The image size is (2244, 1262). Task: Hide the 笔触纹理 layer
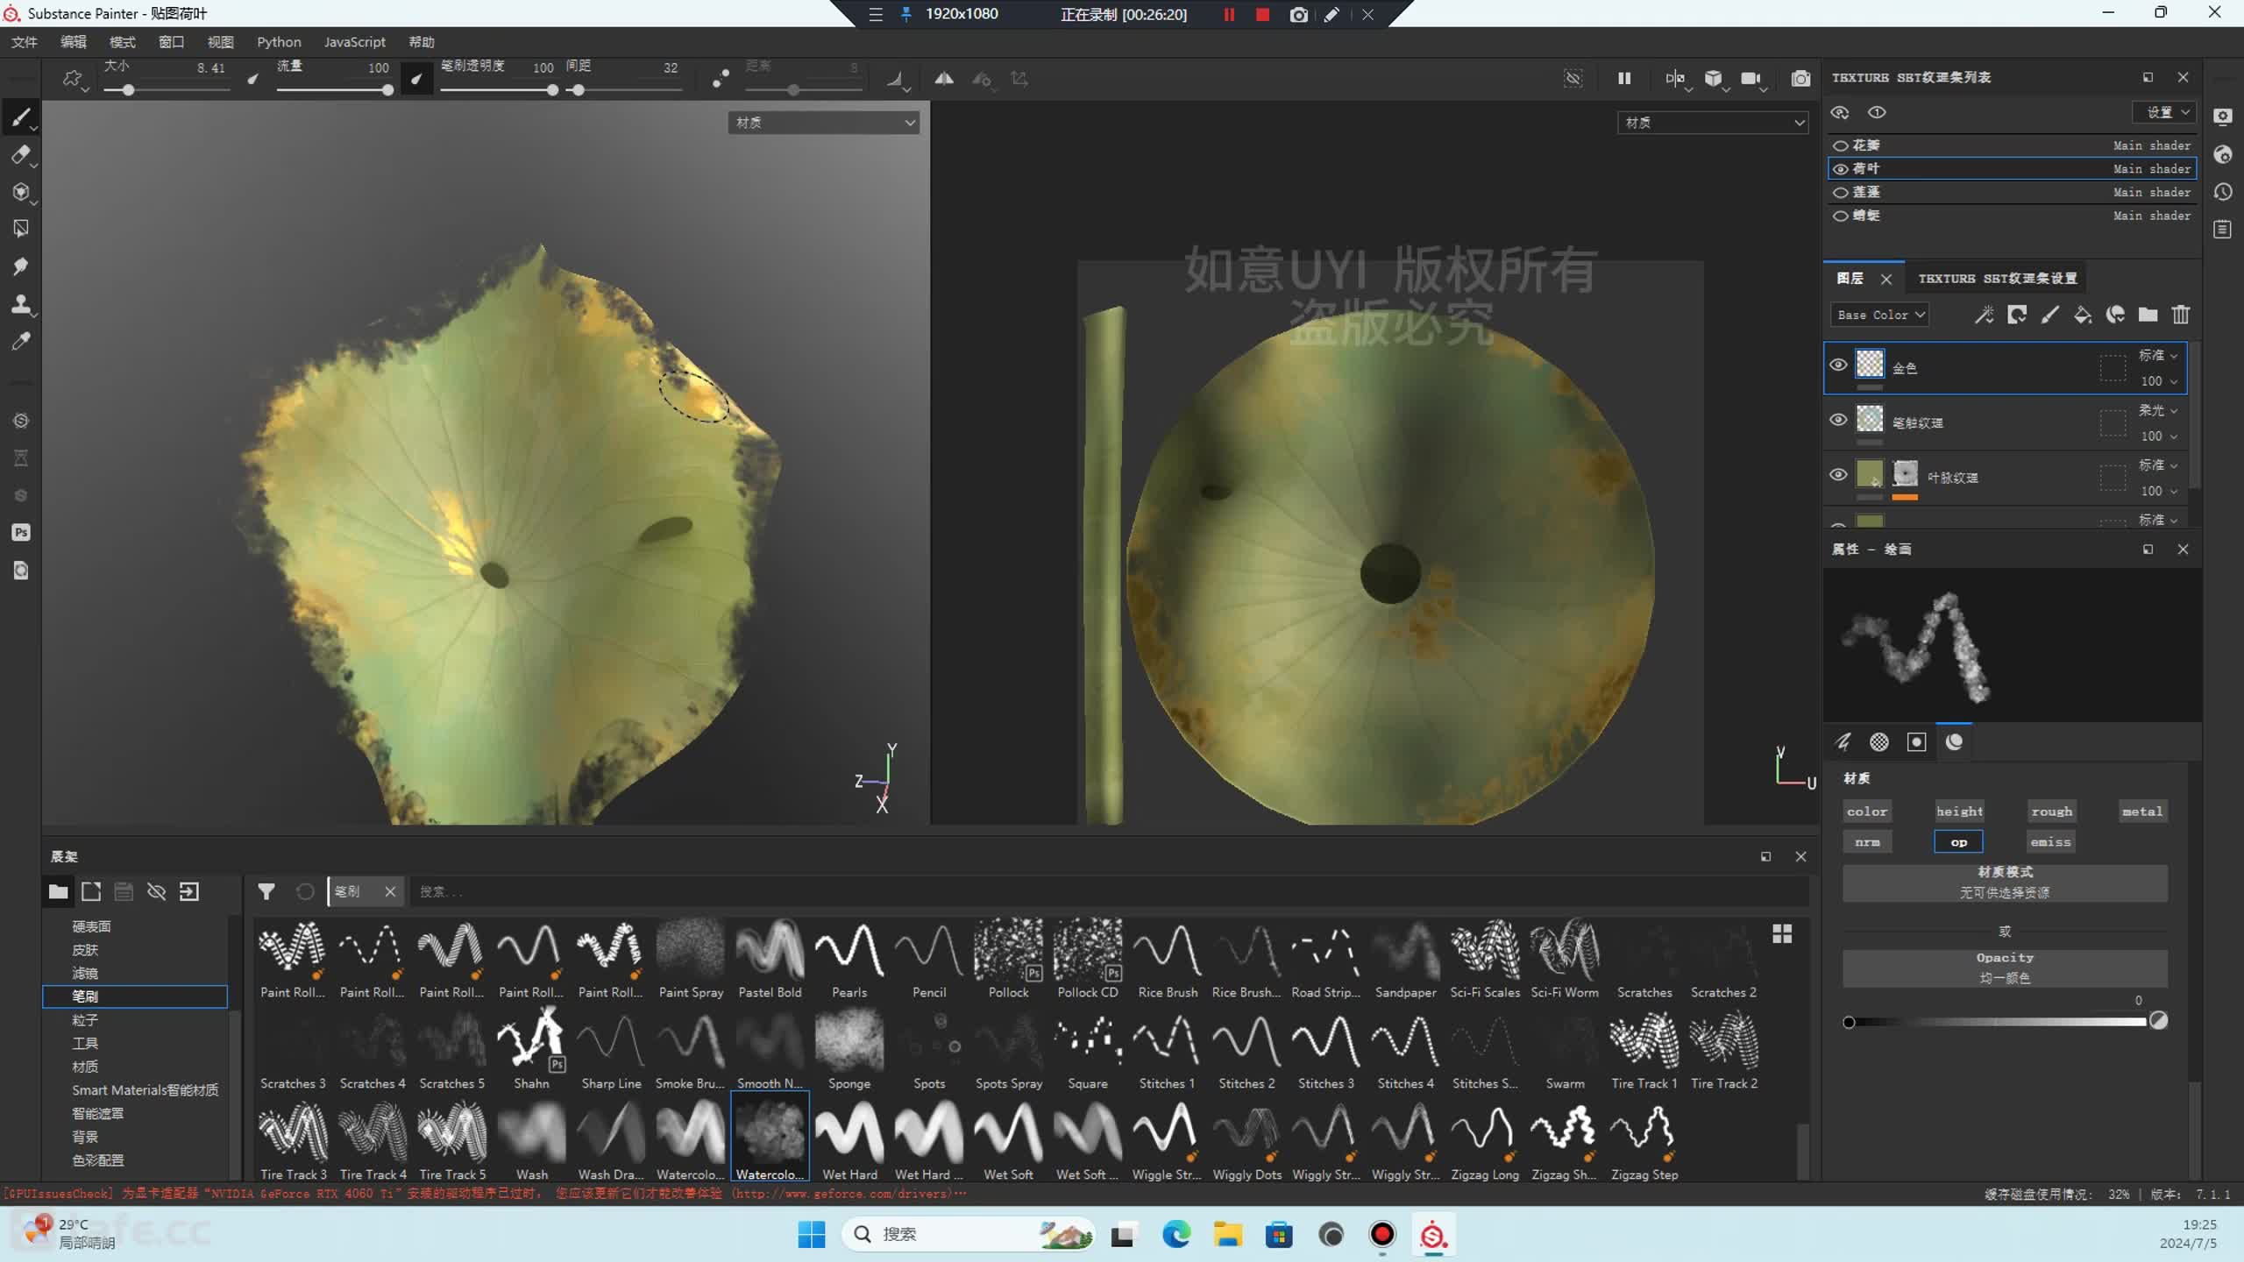click(x=1838, y=420)
